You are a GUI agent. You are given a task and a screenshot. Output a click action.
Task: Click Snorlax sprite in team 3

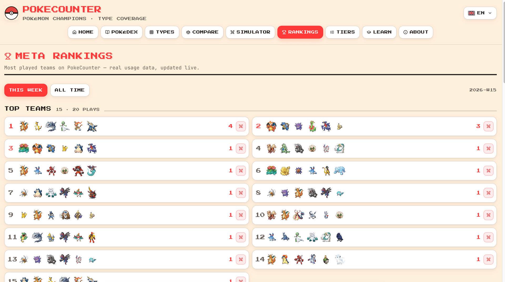click(78, 149)
